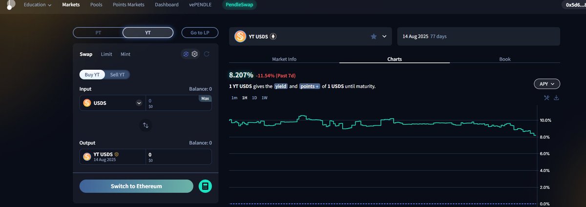The height and width of the screenshot is (207, 586).
Task: Select the Buy YT option
Action: (92, 75)
